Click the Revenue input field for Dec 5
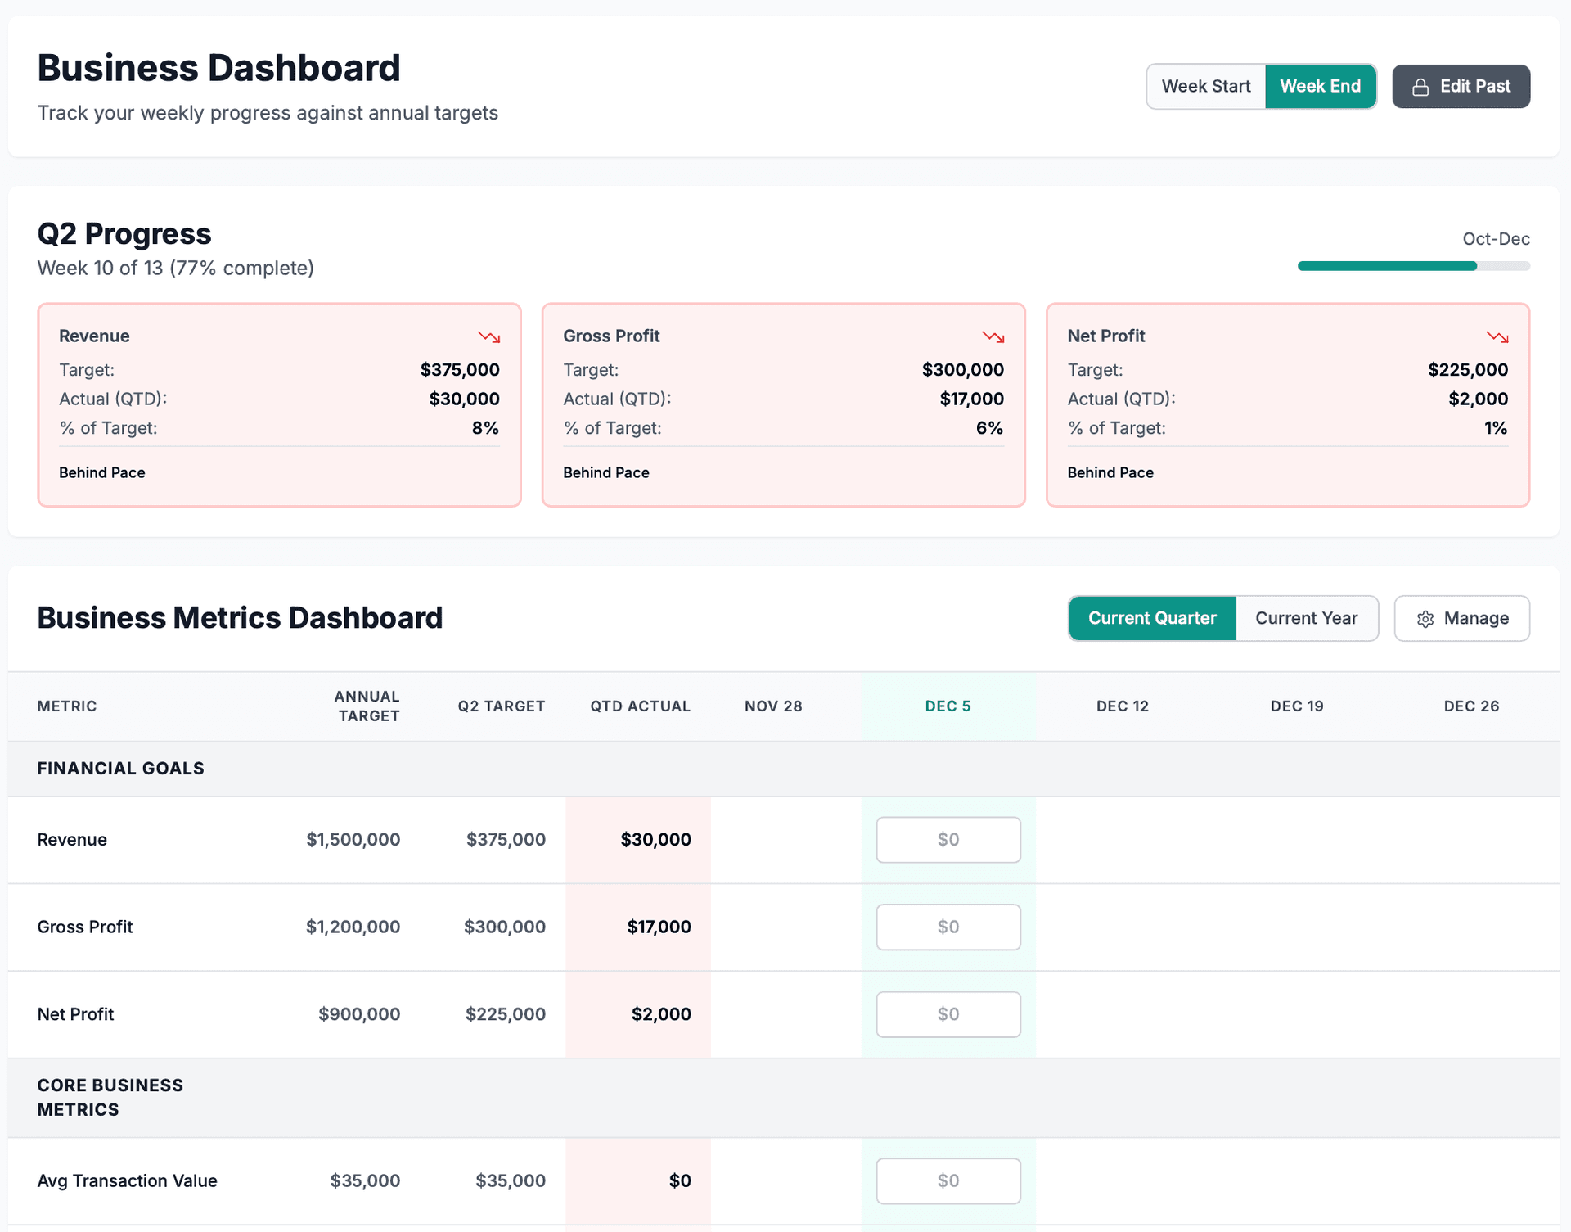The image size is (1571, 1232). (948, 839)
